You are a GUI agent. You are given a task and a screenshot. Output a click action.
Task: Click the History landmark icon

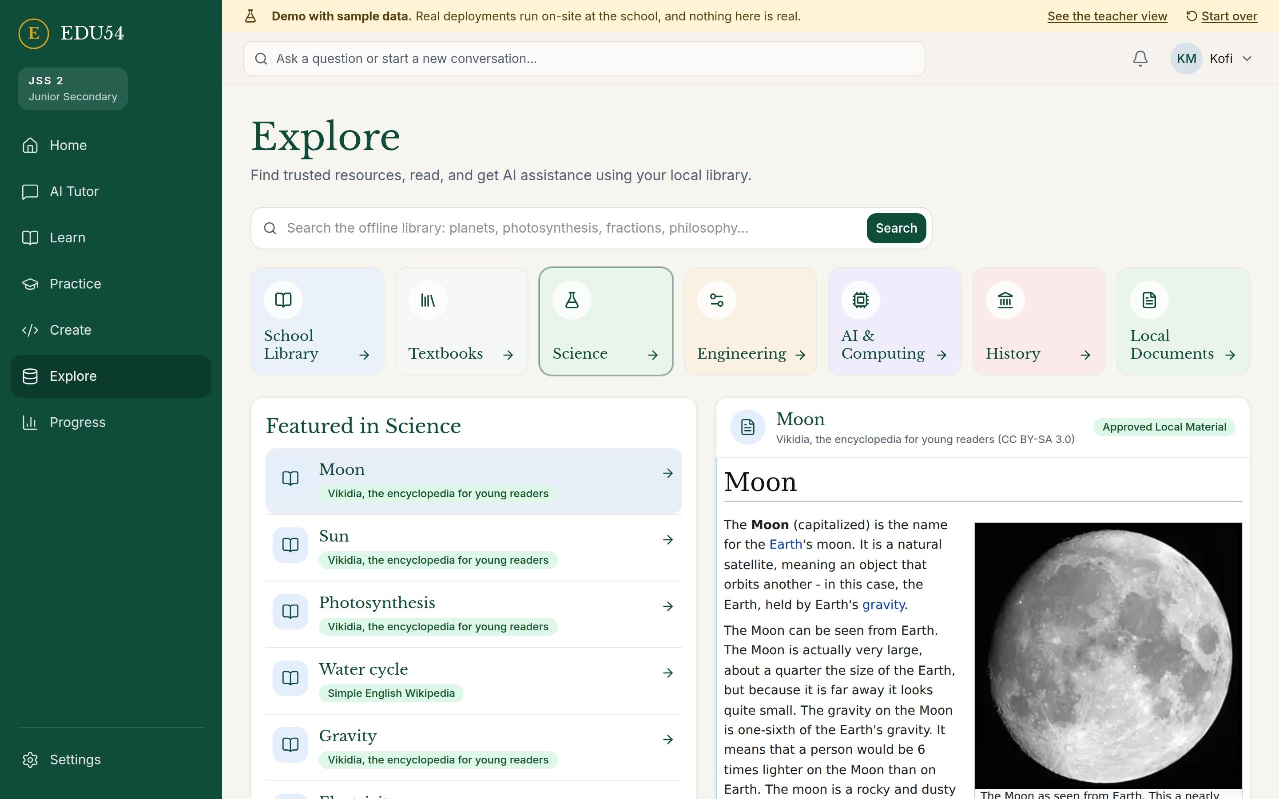coord(1005,300)
